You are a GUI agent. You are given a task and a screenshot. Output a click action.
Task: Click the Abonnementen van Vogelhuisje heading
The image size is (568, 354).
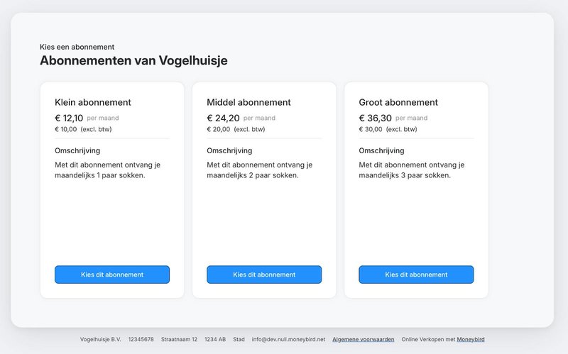[133, 60]
